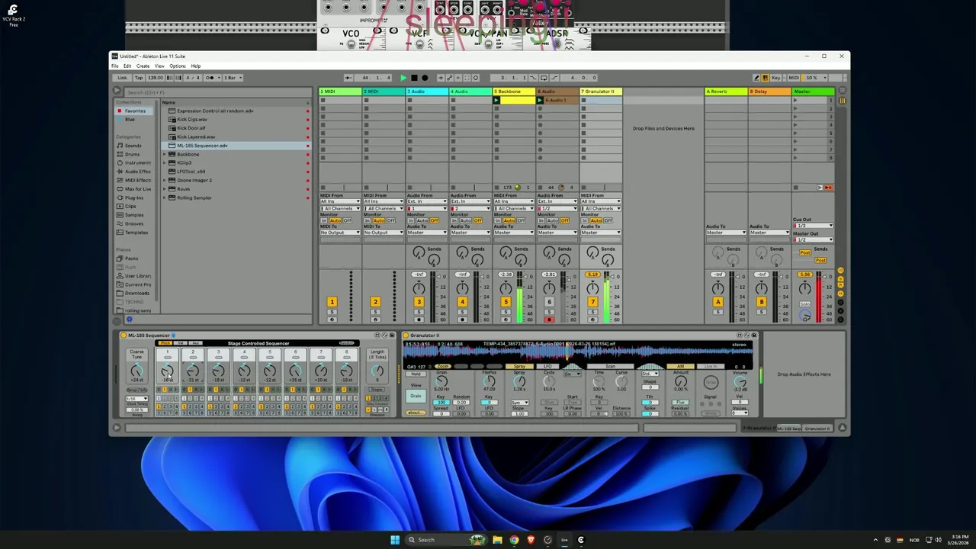Image resolution: width=976 pixels, height=549 pixels.
Task: Solo track 4 with its S button
Action: (462, 312)
